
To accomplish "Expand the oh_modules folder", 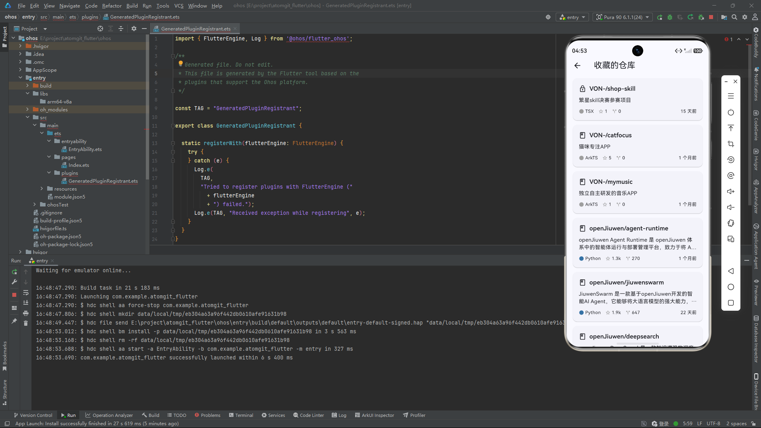I will [x=27, y=109].
